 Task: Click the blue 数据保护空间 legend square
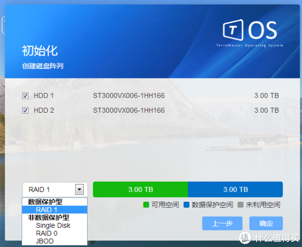click(186, 205)
